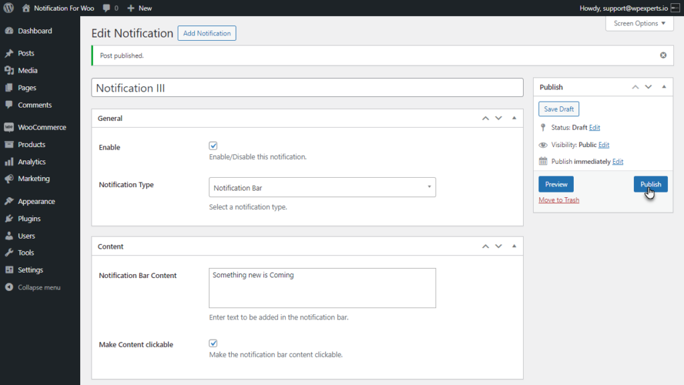684x385 pixels.
Task: Open Products menu label
Action: point(31,144)
